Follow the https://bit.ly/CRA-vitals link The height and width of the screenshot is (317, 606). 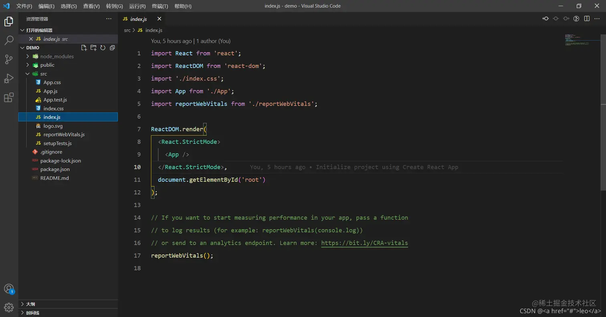click(x=365, y=243)
